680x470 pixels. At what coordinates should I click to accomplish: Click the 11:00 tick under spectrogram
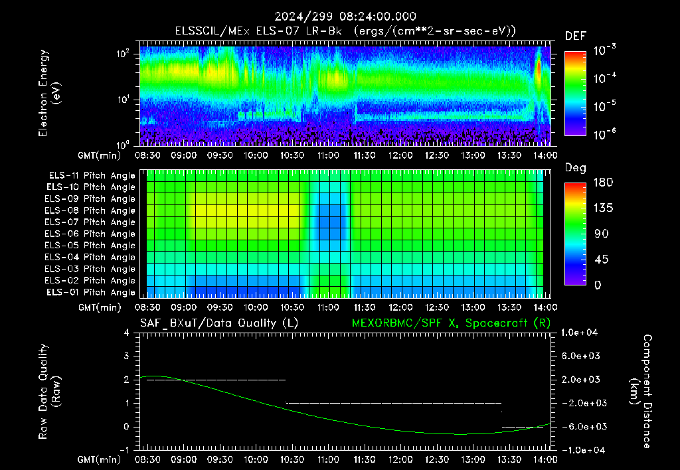[x=328, y=155]
